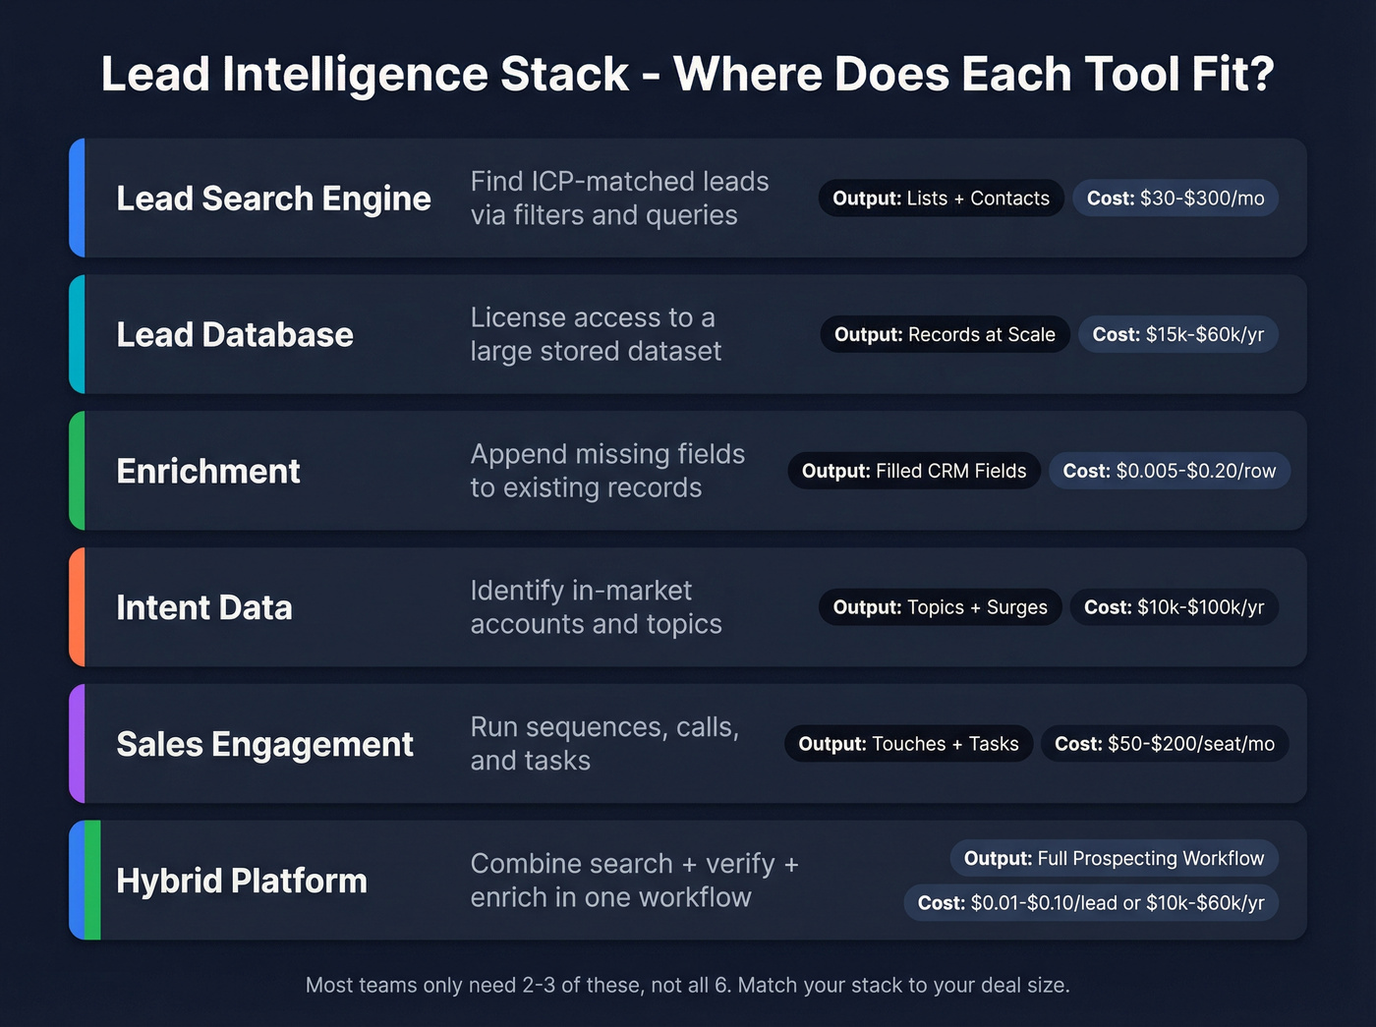The height and width of the screenshot is (1027, 1376).
Task: Select the "Hybrid Platform" row title
Action: tap(241, 881)
